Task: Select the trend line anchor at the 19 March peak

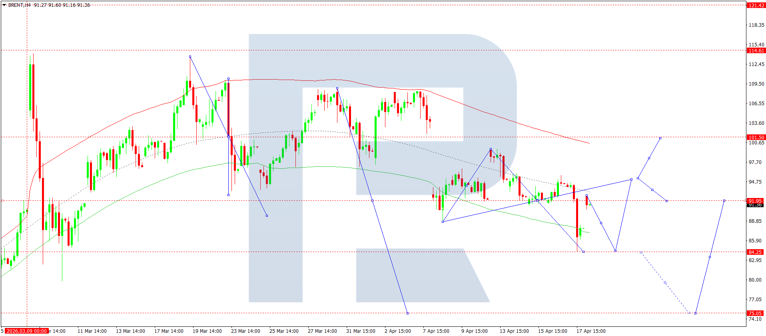Action: click(x=190, y=57)
